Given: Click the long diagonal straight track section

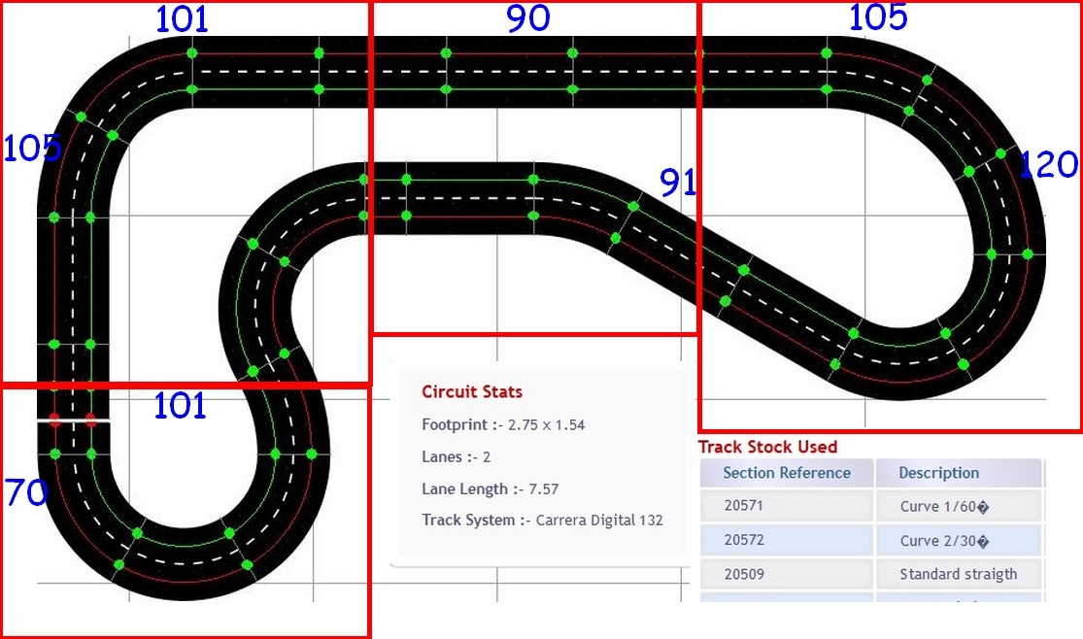Looking at the screenshot, I should coord(738,284).
